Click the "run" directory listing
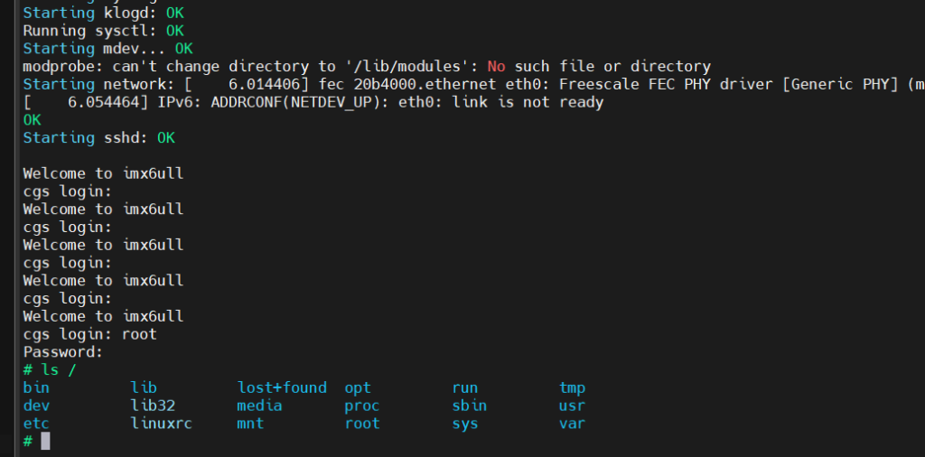 coord(465,387)
